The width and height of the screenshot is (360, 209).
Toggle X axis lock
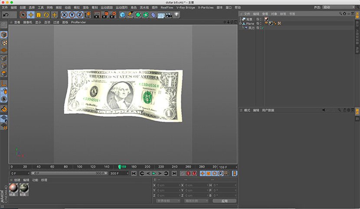(64, 15)
